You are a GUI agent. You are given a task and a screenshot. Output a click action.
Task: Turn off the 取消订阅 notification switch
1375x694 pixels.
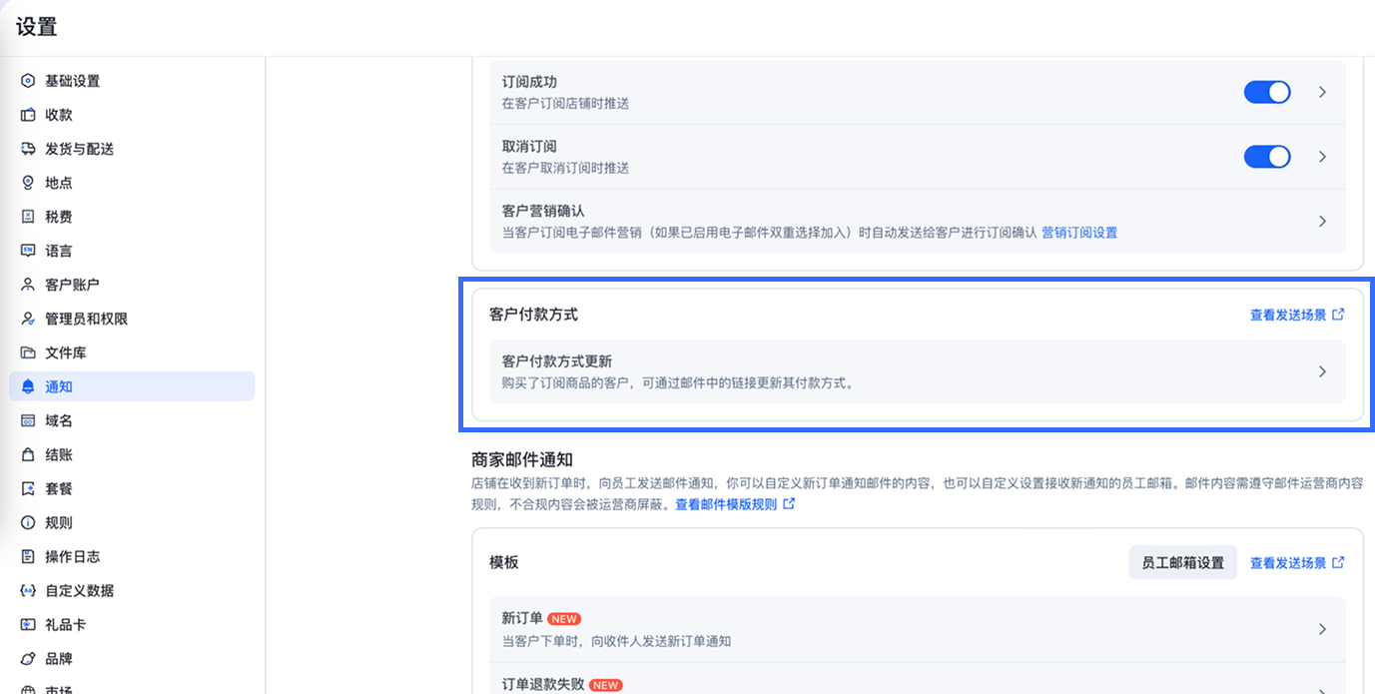(1266, 157)
